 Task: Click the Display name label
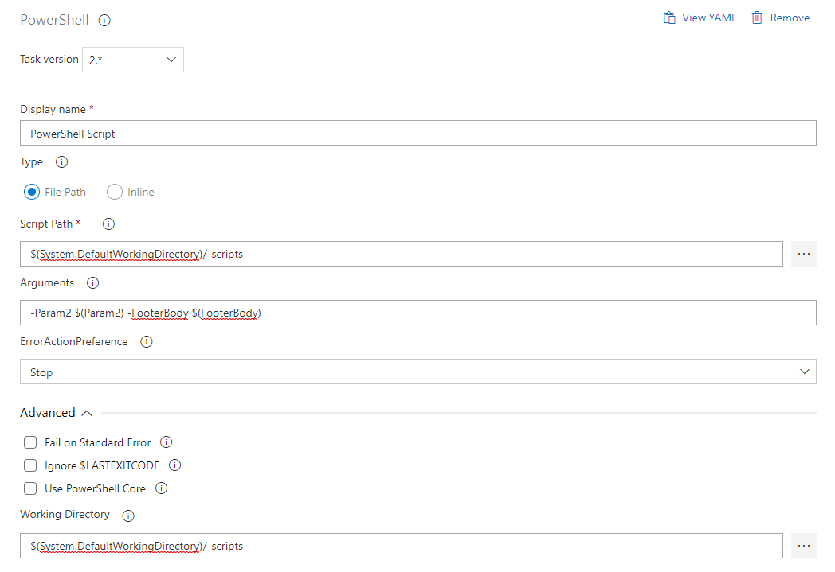coord(53,109)
